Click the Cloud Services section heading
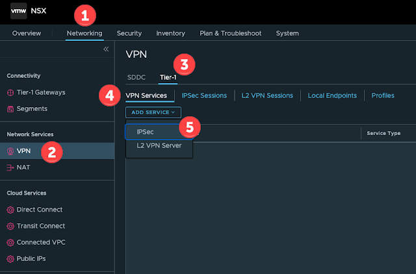416x274 pixels. tap(27, 193)
